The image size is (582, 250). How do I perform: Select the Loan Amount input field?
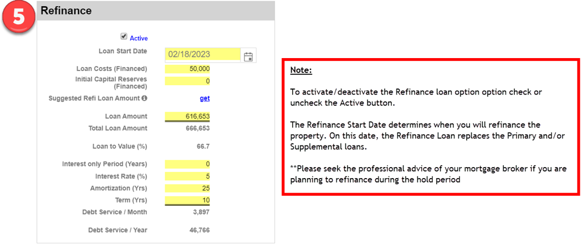click(x=187, y=116)
